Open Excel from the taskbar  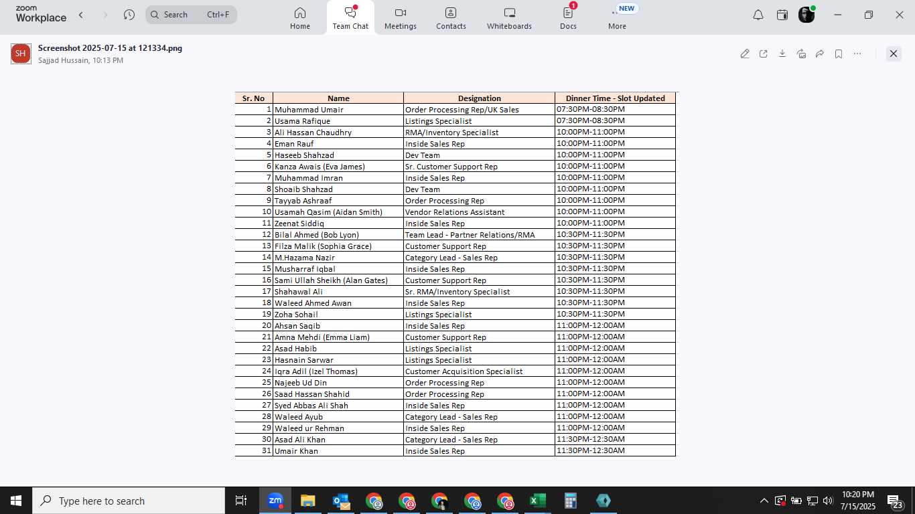point(537,501)
